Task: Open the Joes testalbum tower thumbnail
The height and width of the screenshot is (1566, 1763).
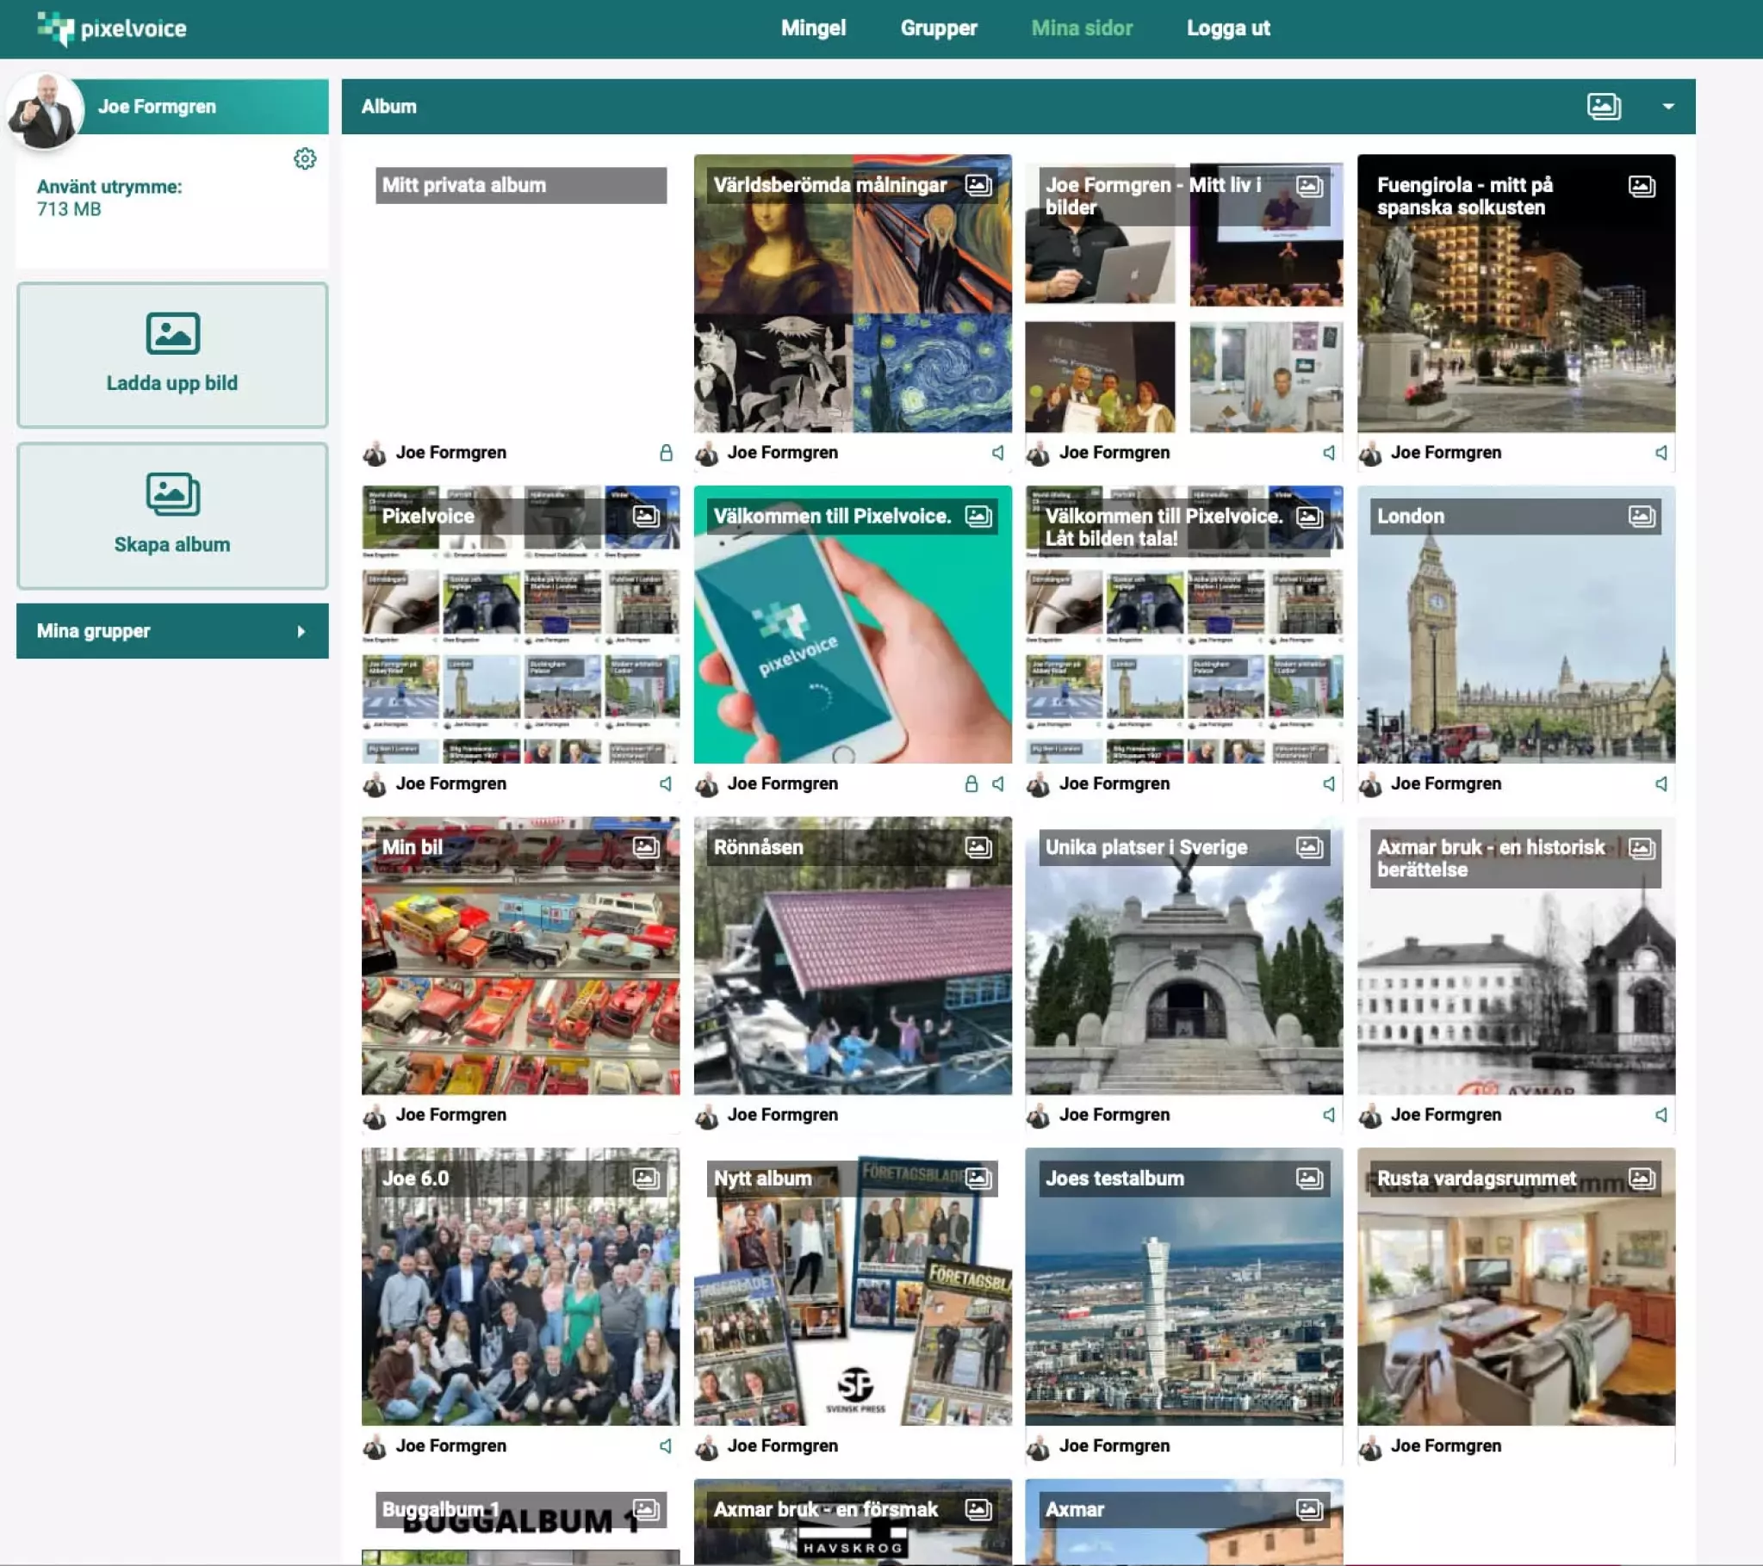Action: (x=1184, y=1286)
